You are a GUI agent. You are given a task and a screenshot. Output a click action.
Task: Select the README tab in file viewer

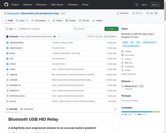click(x=12, y=109)
